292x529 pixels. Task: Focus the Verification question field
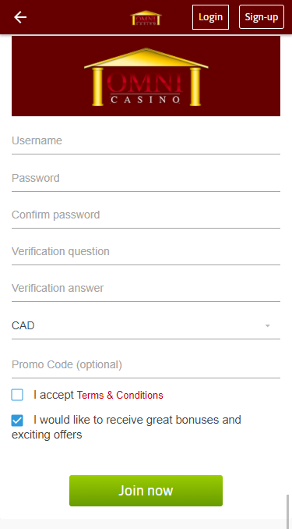pyautogui.click(x=146, y=252)
